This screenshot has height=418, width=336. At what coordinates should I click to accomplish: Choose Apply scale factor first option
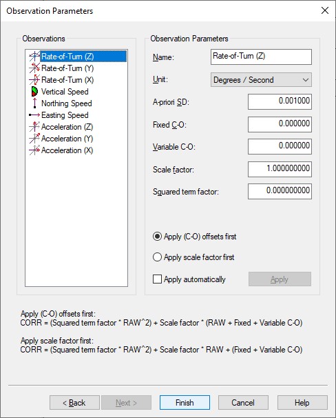pos(157,257)
